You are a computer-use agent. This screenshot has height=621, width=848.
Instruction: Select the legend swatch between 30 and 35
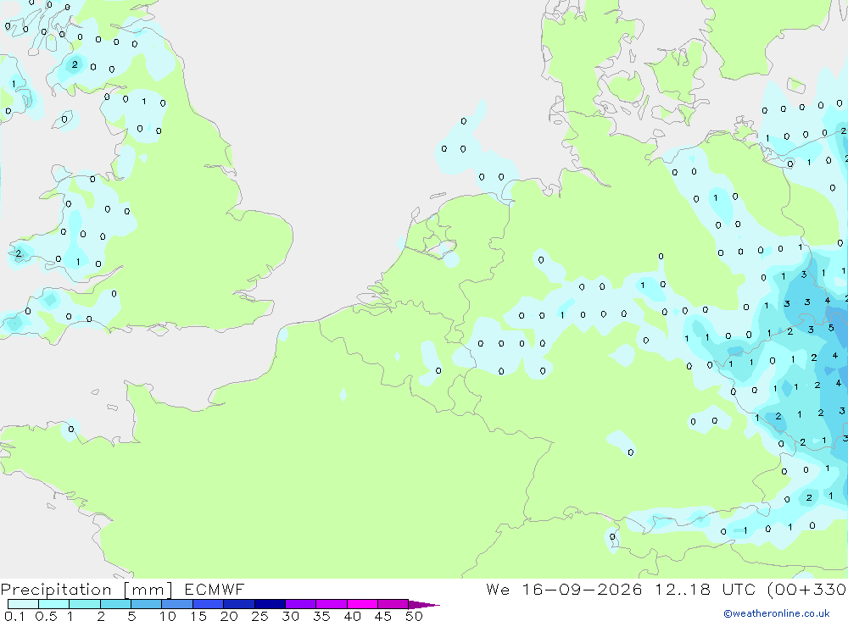pyautogui.click(x=301, y=604)
